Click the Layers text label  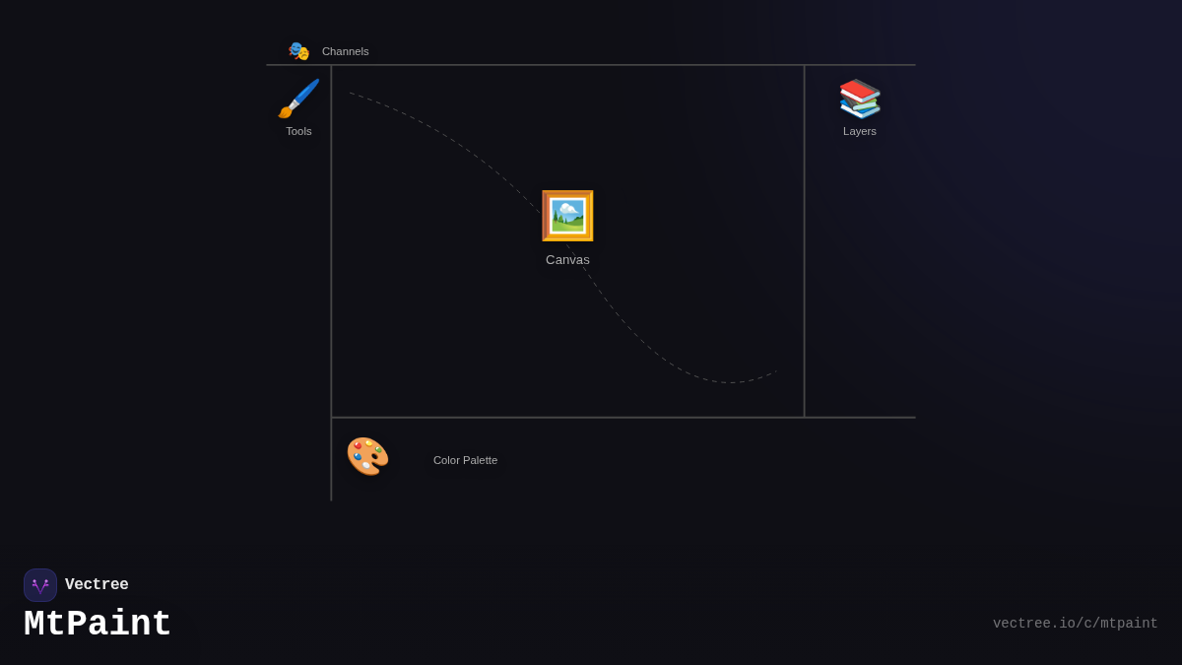(x=860, y=131)
